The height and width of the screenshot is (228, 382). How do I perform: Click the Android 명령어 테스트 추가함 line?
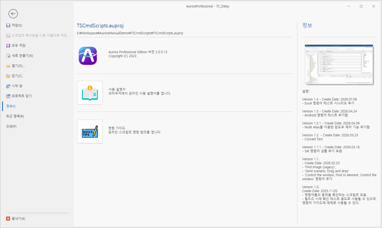pos(325,115)
